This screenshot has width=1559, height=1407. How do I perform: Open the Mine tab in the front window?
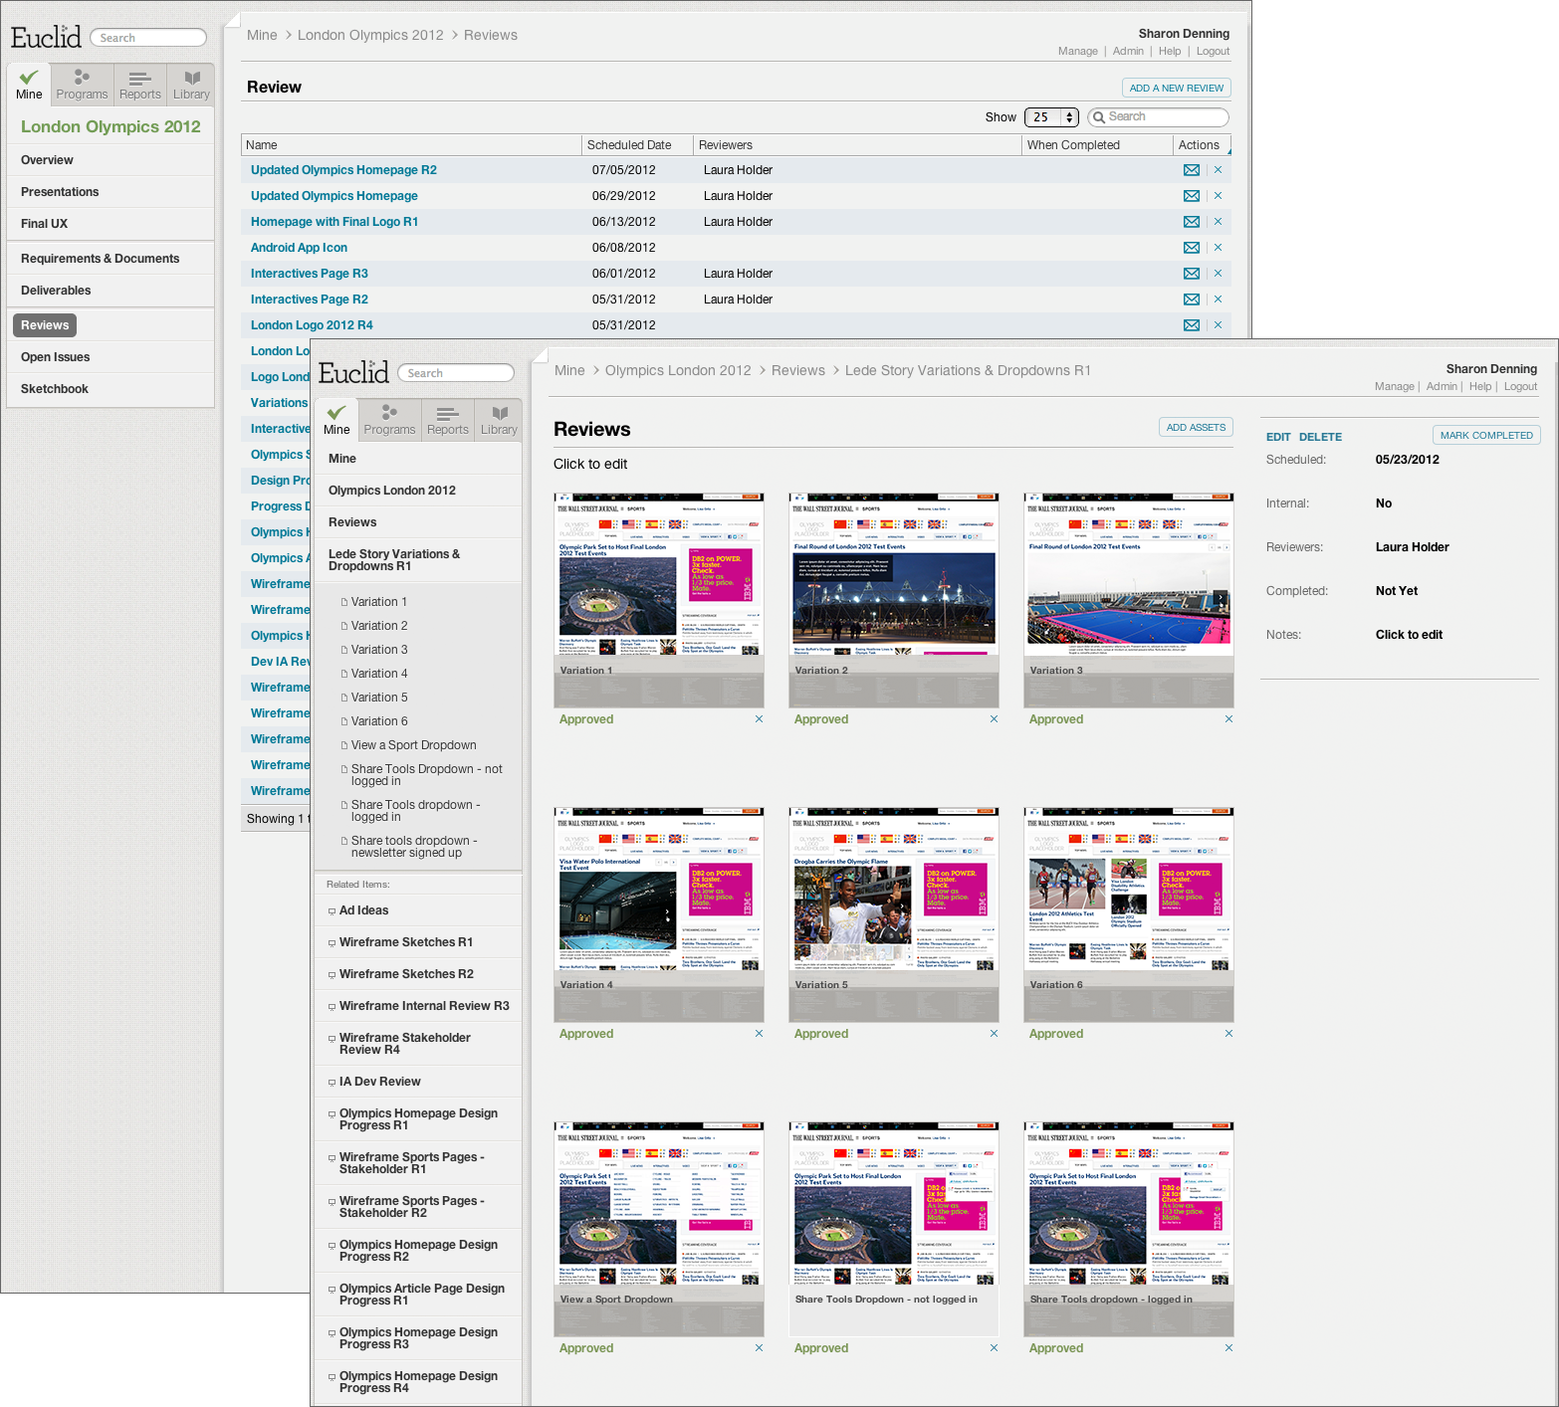pyautogui.click(x=336, y=419)
